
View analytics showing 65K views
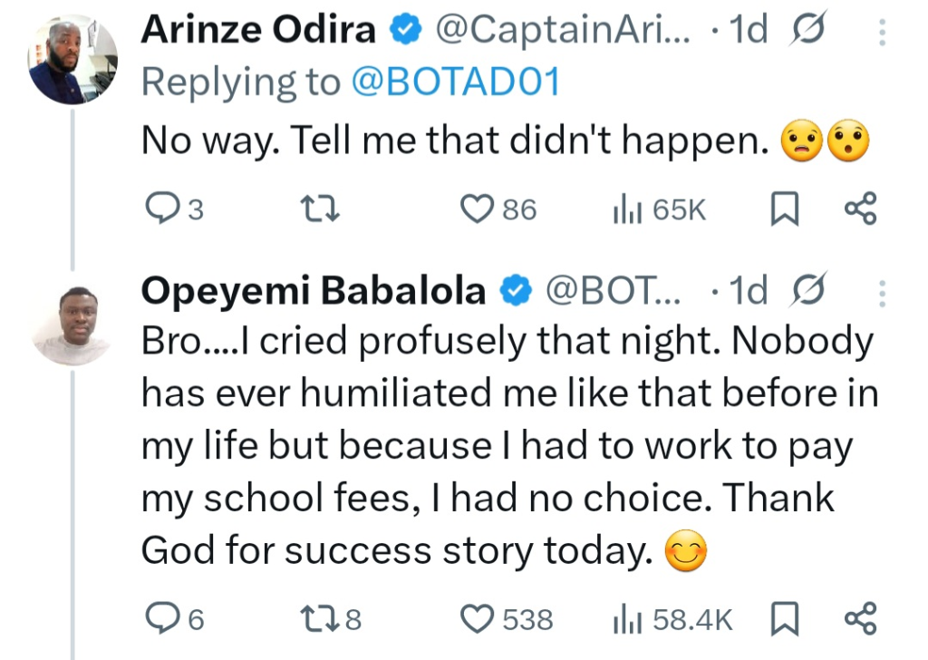(x=627, y=209)
